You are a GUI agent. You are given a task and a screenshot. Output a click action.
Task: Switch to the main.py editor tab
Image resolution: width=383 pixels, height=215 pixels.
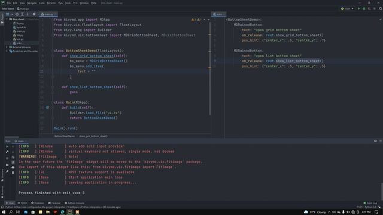[48, 14]
